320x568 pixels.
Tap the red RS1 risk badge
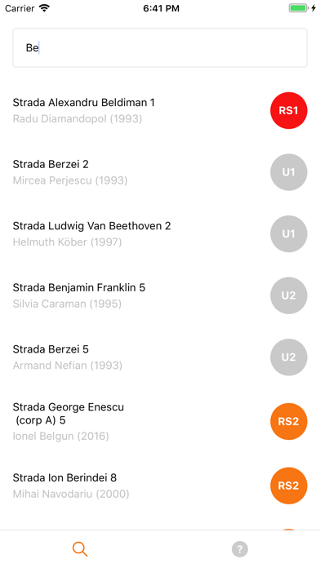click(288, 110)
